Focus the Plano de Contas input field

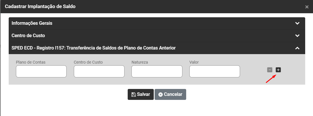click(41, 71)
